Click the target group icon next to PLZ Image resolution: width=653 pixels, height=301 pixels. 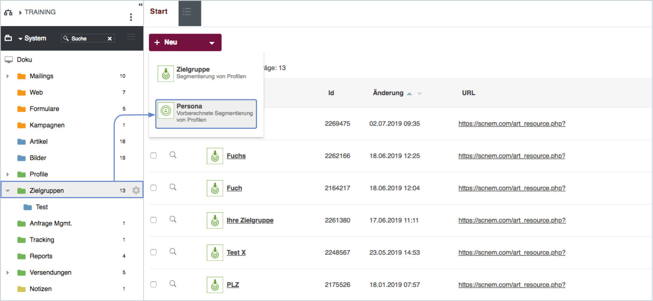tap(215, 285)
